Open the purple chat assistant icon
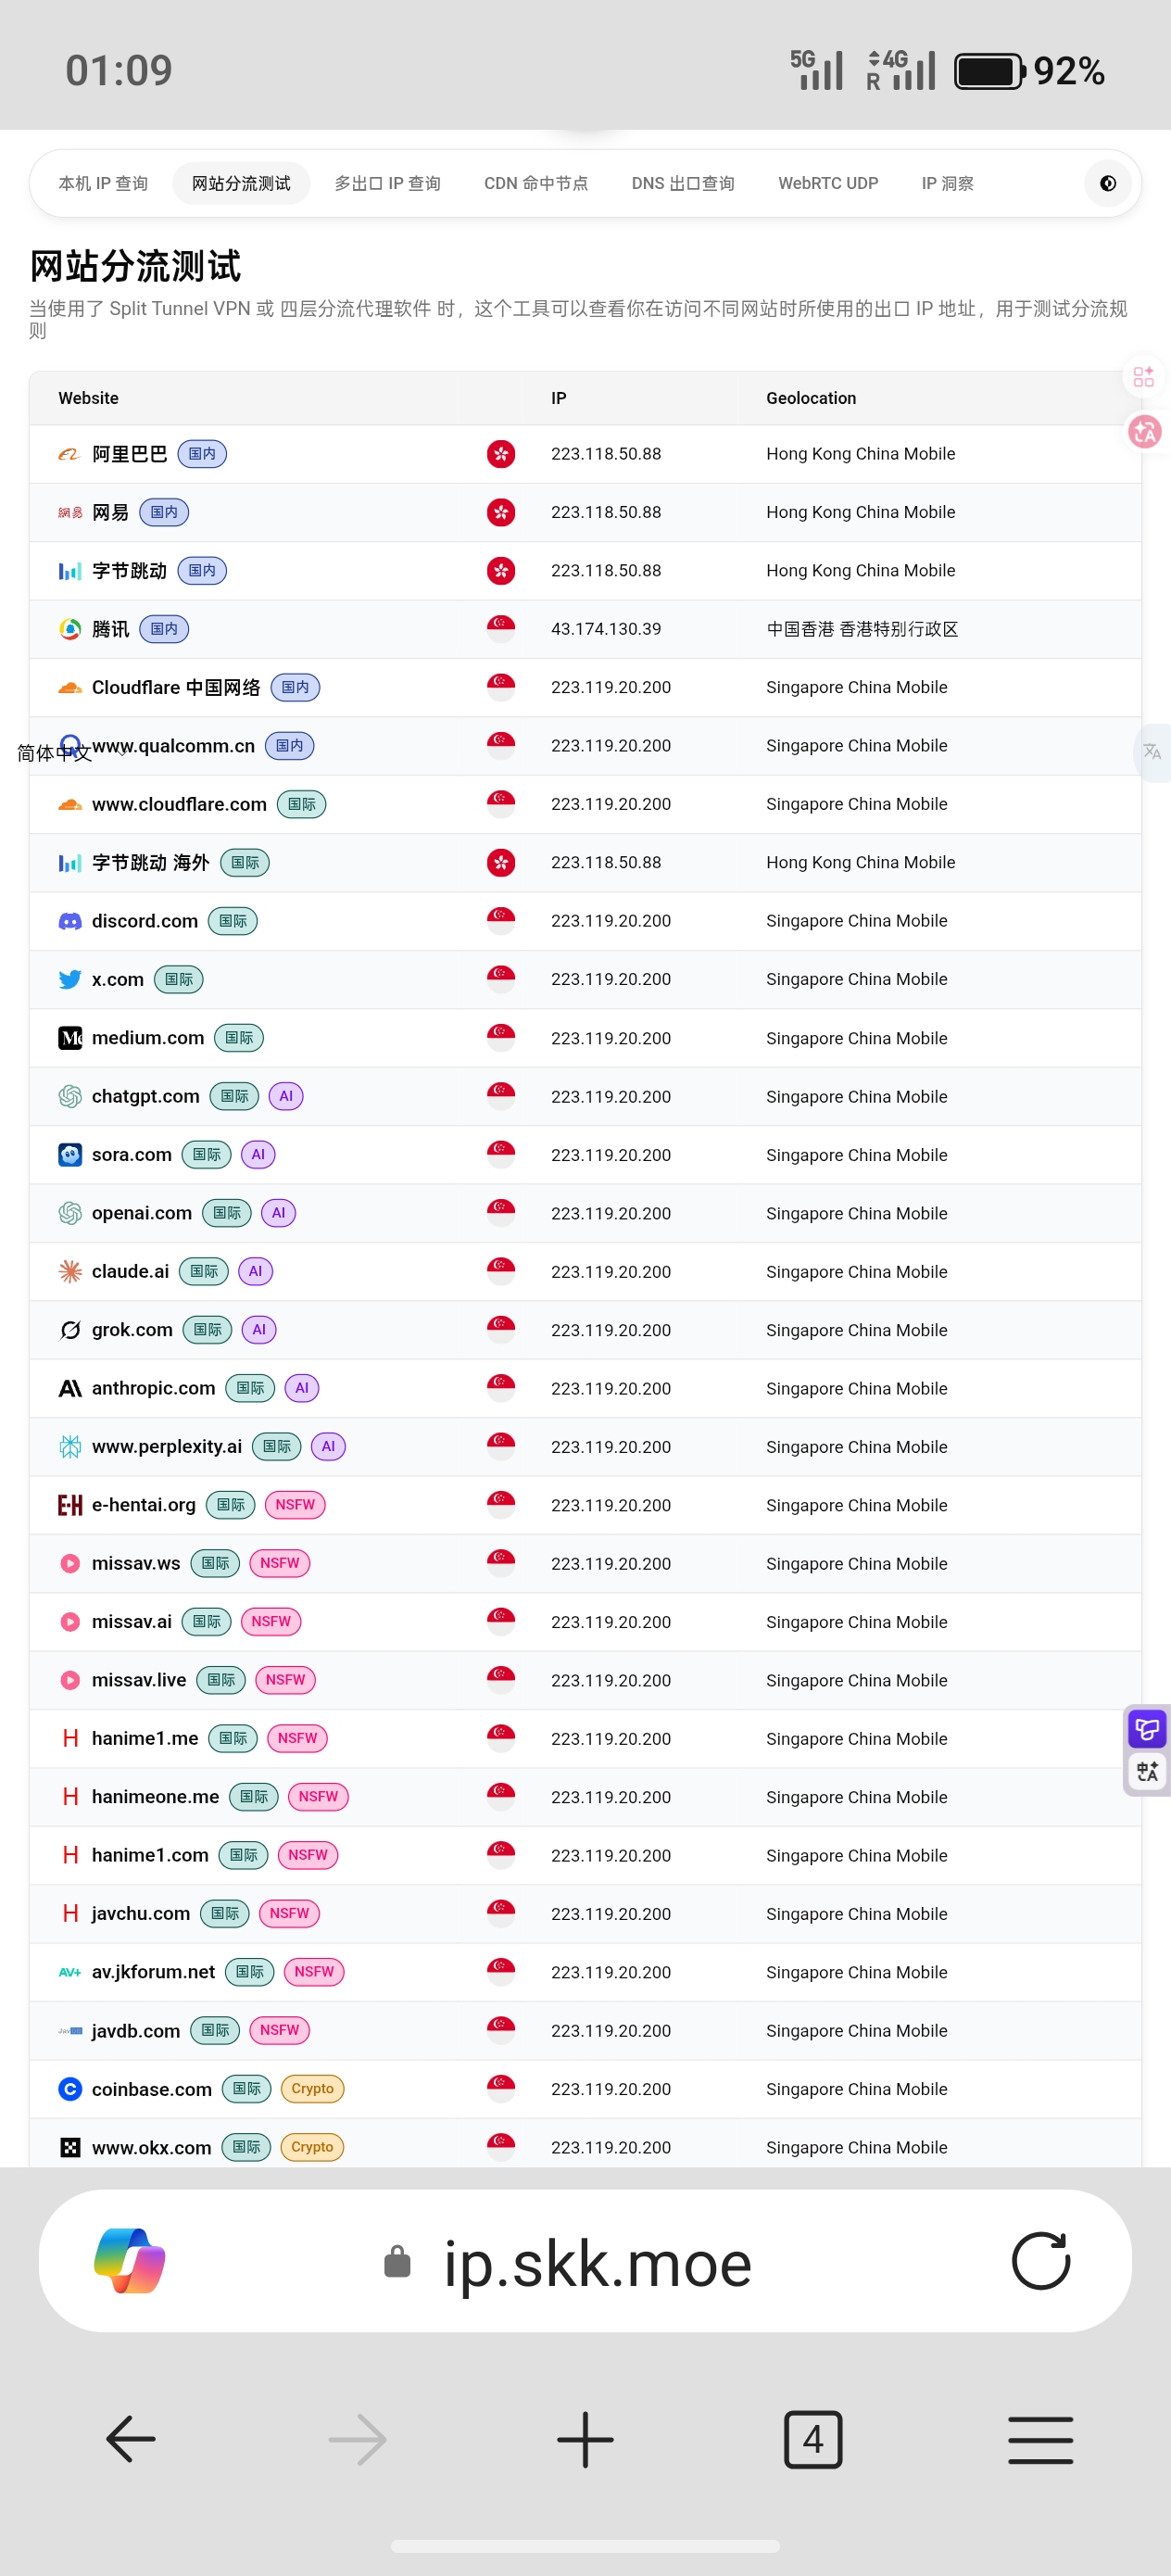Screen dimensions: 1171x2576 (1147, 1727)
